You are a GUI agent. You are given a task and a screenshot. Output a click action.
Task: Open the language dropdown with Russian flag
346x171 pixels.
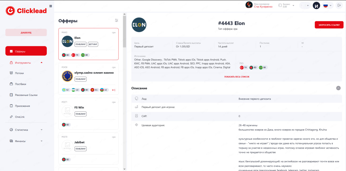tap(328, 5)
